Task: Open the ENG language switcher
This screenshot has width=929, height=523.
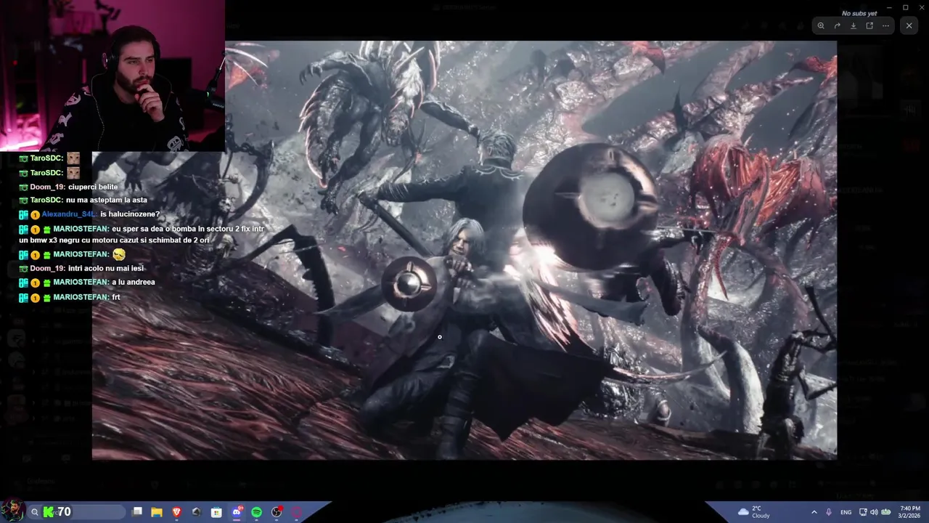Action: coord(846,512)
